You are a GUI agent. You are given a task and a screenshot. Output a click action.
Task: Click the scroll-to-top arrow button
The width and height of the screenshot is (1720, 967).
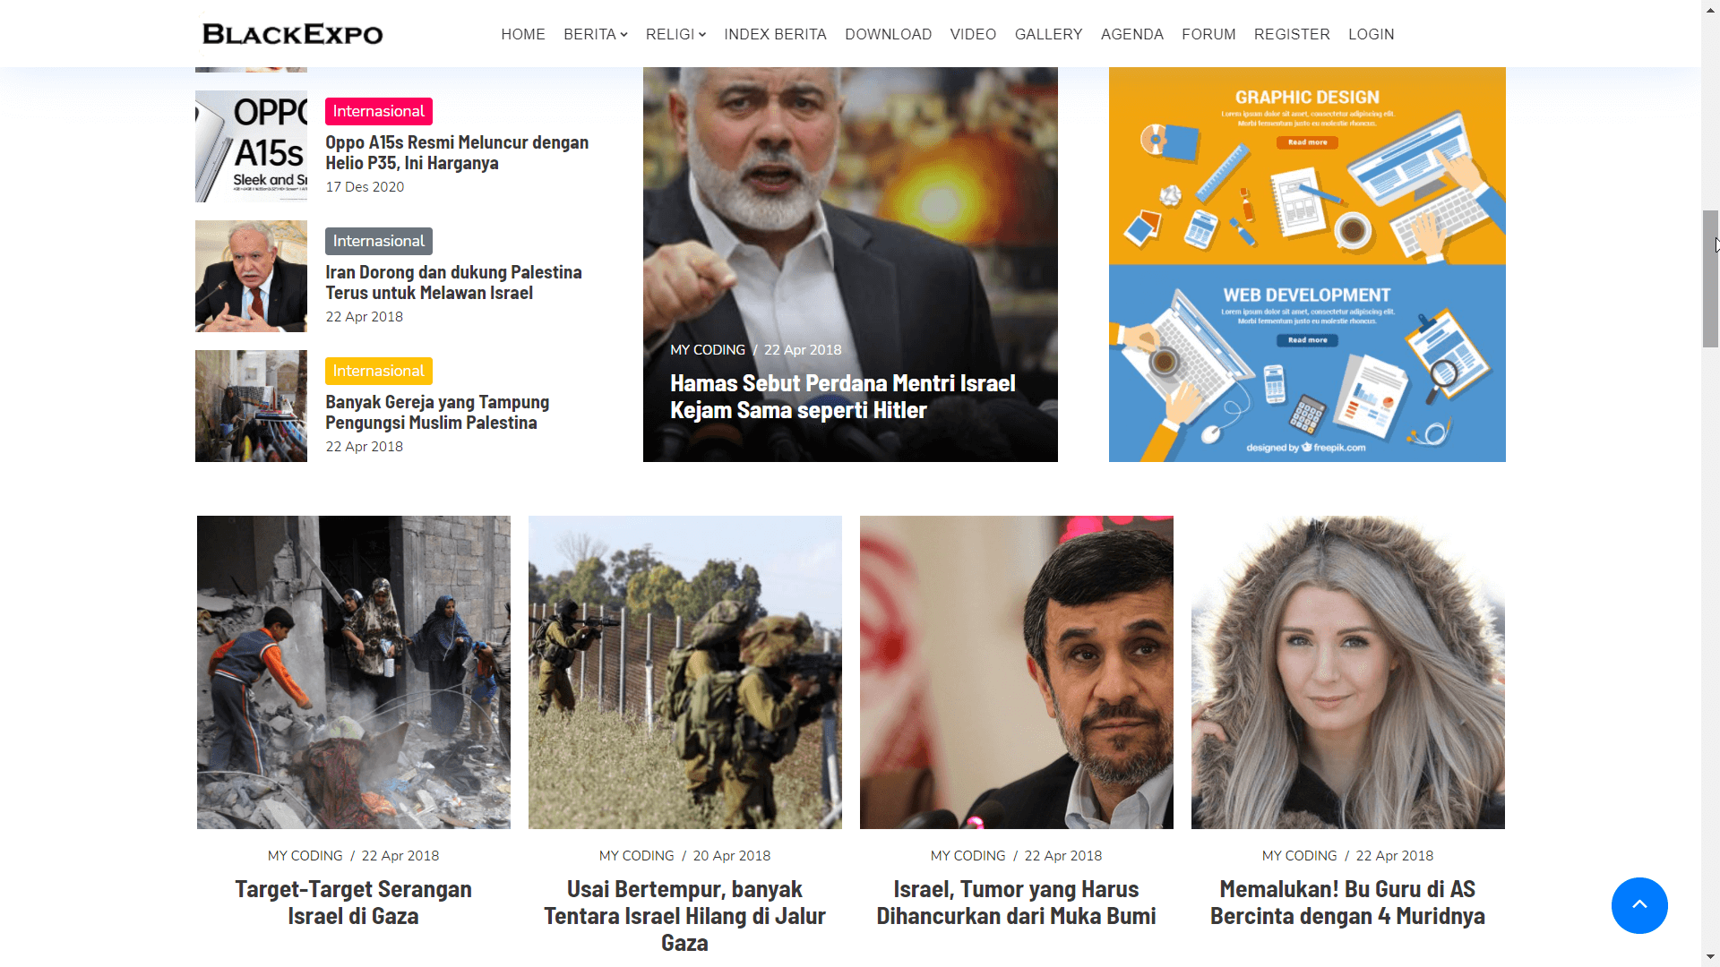click(x=1639, y=905)
